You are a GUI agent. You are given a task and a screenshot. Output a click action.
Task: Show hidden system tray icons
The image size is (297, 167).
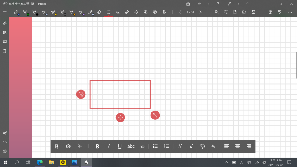[x=226, y=163]
